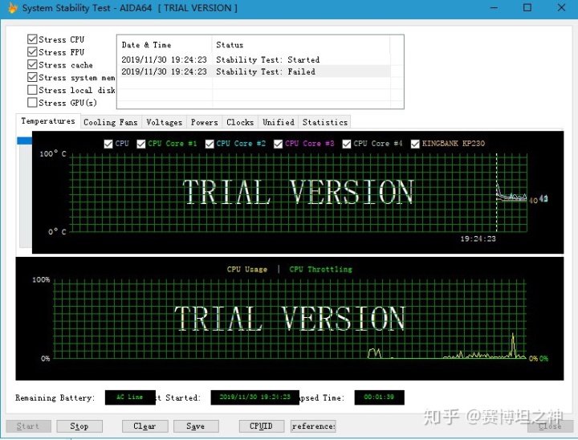
Task: Open the Unified tab
Action: tap(279, 122)
